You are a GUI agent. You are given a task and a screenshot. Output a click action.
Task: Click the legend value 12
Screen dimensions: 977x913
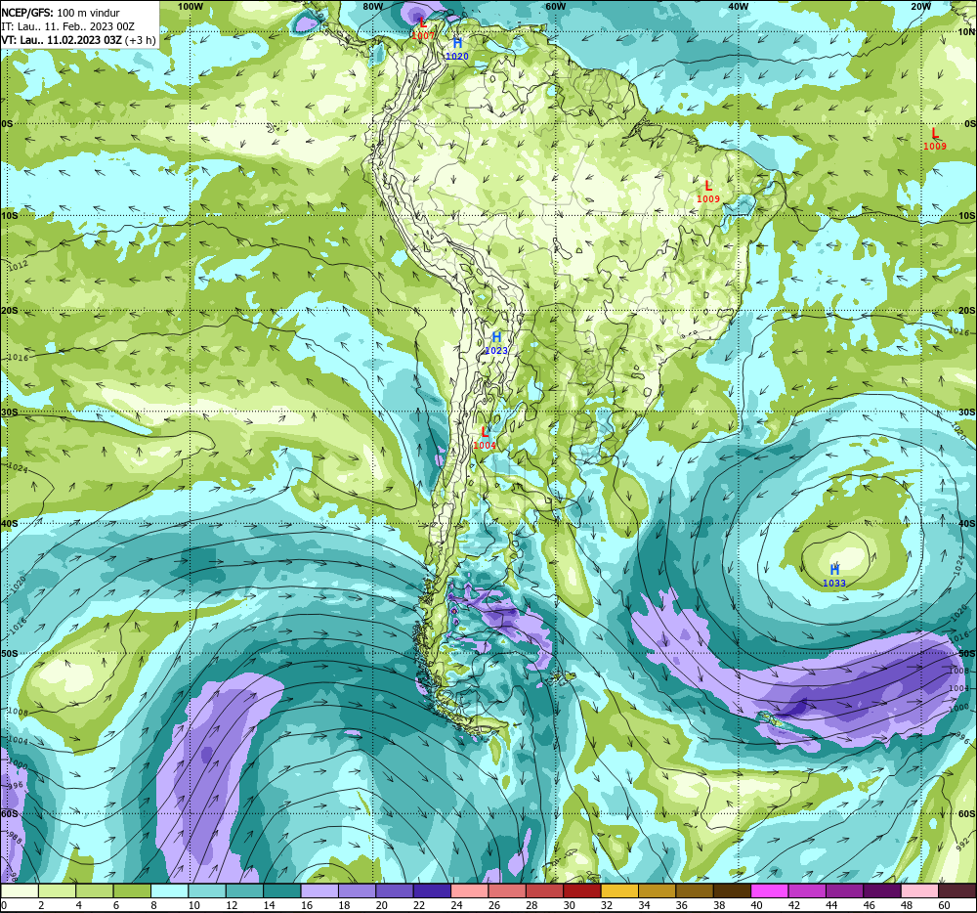pos(232,905)
